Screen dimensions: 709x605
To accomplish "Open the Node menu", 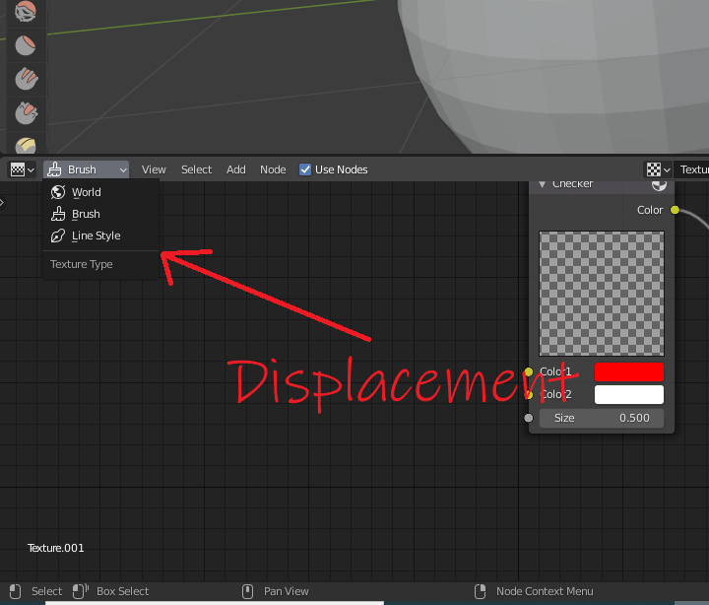I will point(273,169).
